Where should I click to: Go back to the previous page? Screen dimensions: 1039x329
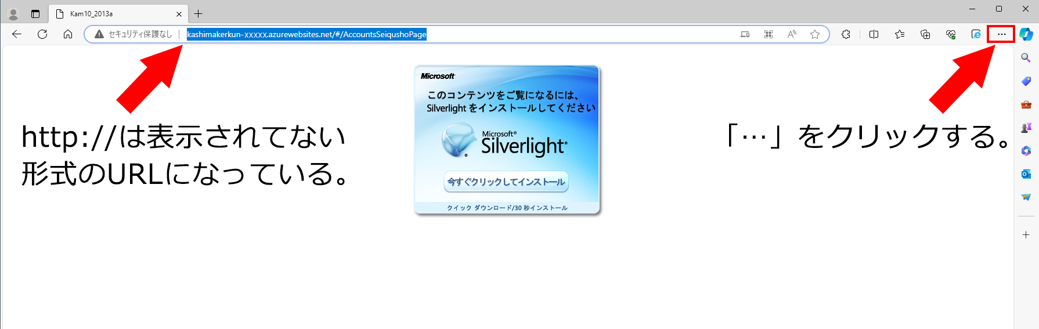17,34
